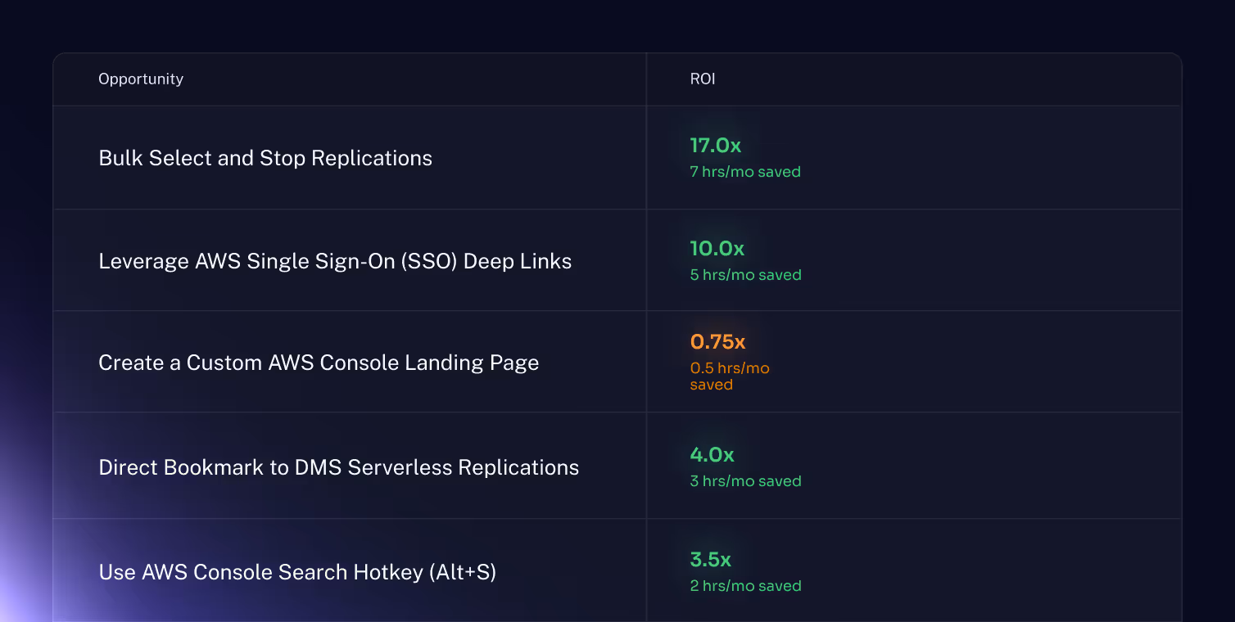This screenshot has width=1235, height=622.
Task: Click the 3.5x ROI value
Action: coord(710,560)
